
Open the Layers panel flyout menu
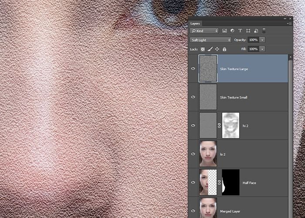[x=288, y=24]
